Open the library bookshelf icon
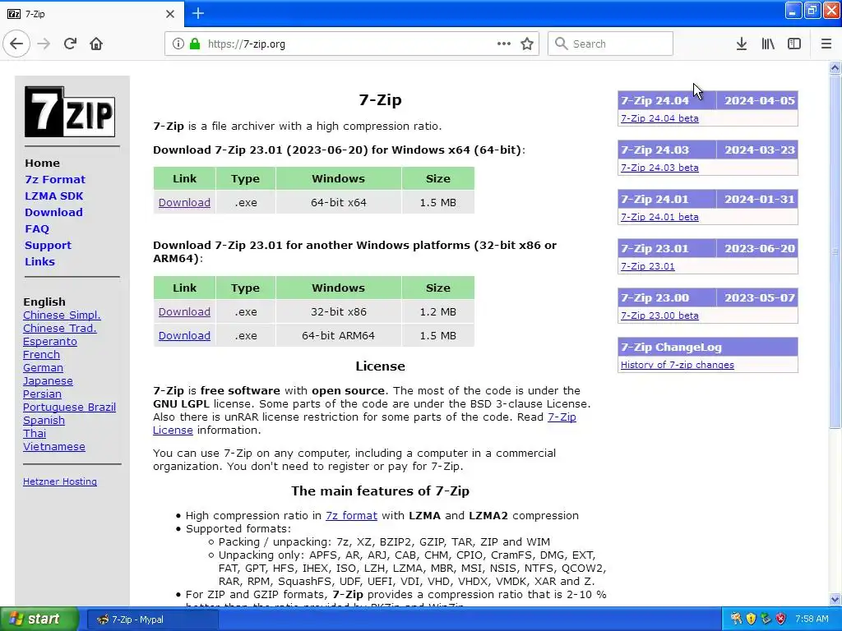 [768, 44]
